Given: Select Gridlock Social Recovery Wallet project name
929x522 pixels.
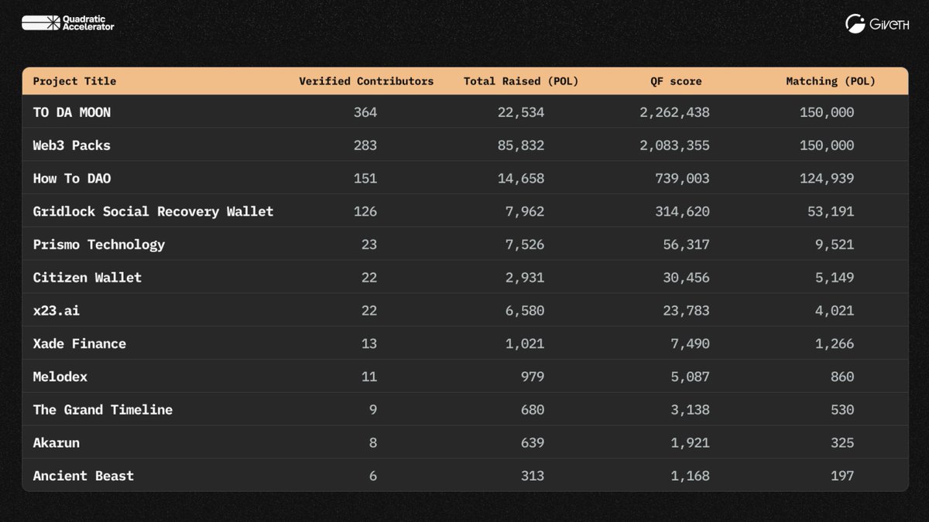Looking at the screenshot, I should [x=153, y=211].
